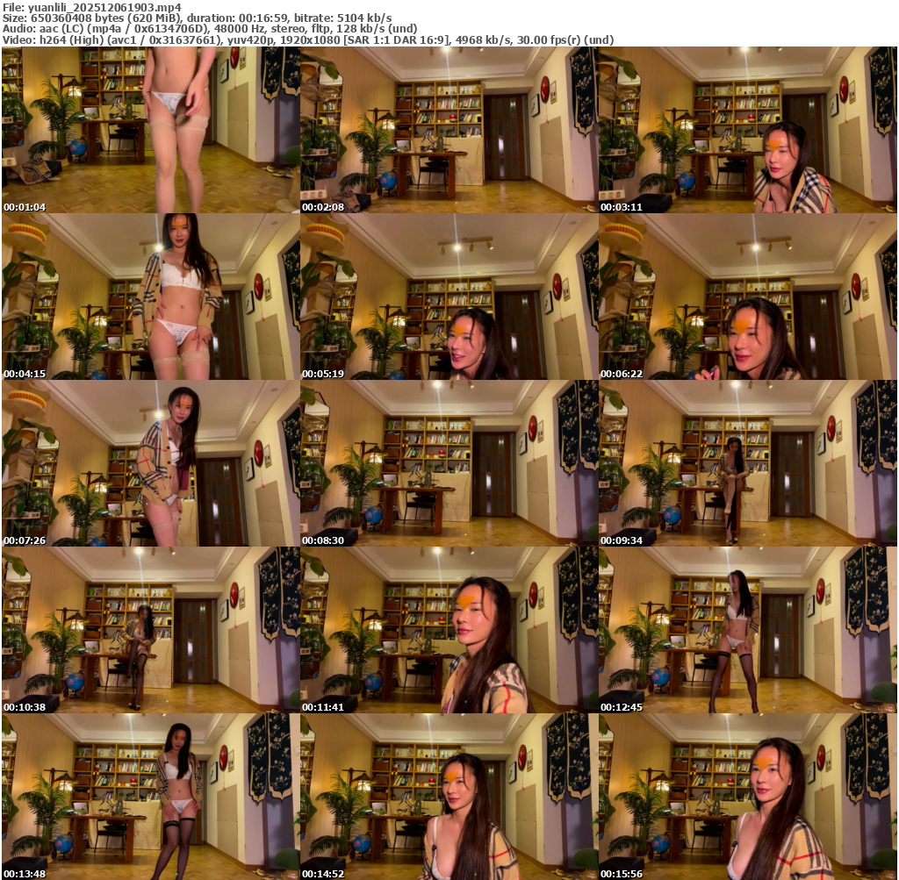The height and width of the screenshot is (880, 899).
Task: Select the Audio codec info line
Action: click(210, 29)
